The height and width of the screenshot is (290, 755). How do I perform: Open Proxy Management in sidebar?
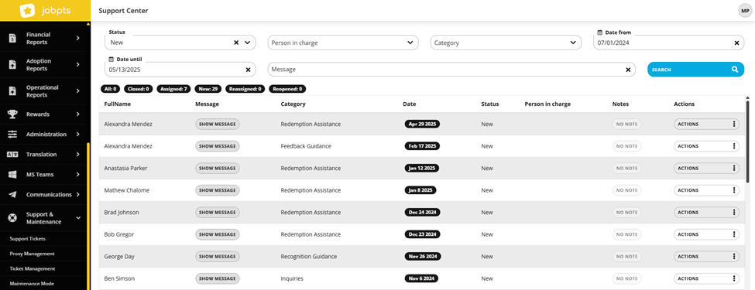coord(32,254)
